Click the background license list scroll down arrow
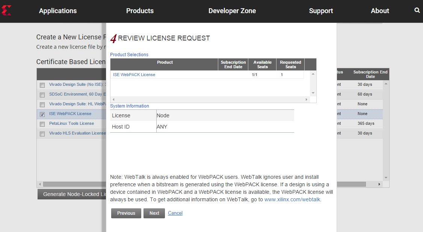The width and height of the screenshot is (423, 232). pyautogui.click(x=386, y=178)
